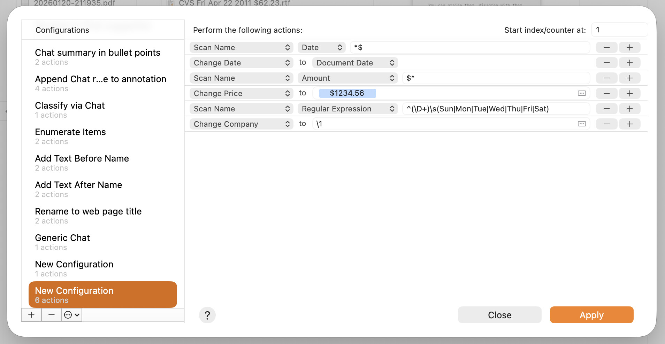
Task: Open the help question mark button
Action: pyautogui.click(x=207, y=315)
